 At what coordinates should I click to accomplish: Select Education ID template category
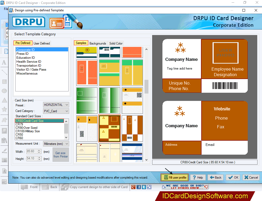(25, 57)
